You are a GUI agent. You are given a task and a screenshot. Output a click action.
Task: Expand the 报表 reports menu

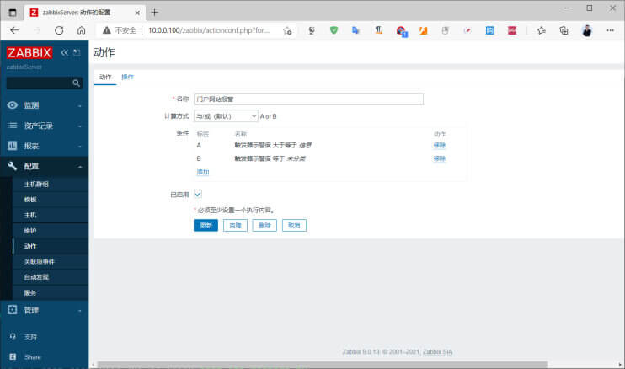click(x=45, y=146)
